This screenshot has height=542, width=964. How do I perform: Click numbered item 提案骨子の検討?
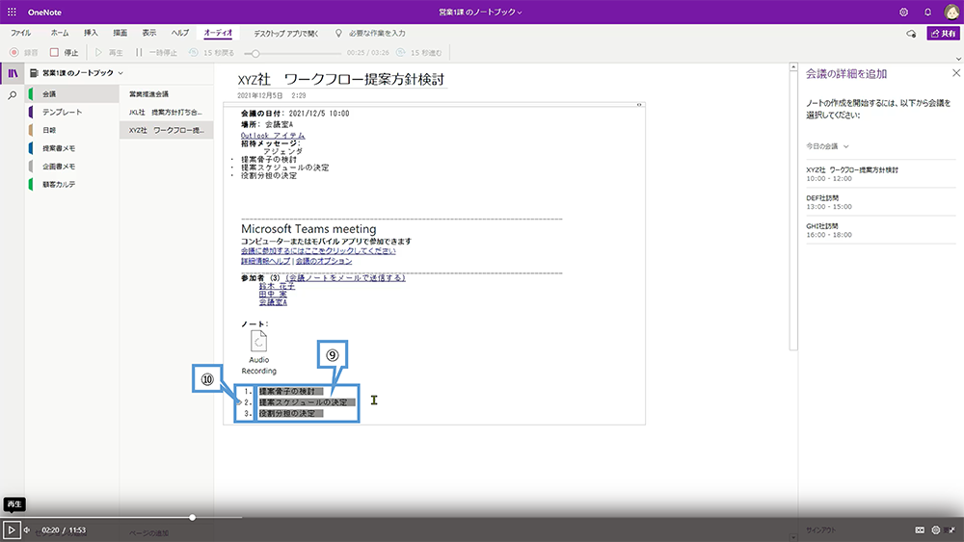point(287,391)
